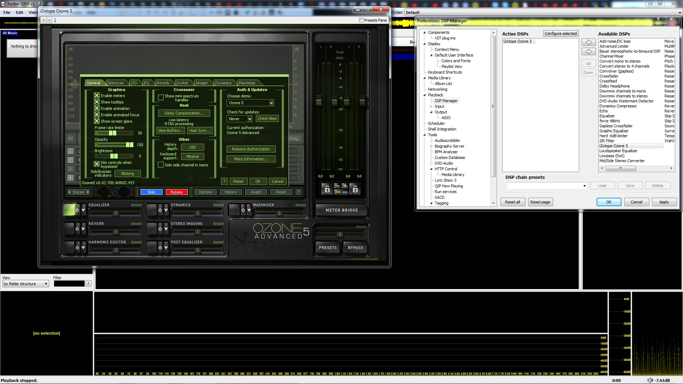The width and height of the screenshot is (683, 384).
Task: Enable Show mini-spectrum handles checkbox
Action: click(161, 97)
